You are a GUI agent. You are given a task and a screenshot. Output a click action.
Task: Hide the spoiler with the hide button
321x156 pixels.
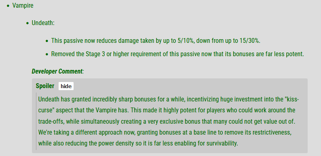pyautogui.click(x=66, y=86)
